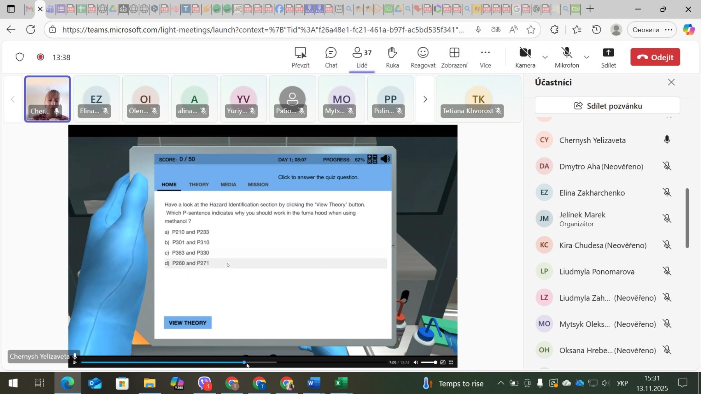
Task: Switch to the MISSION tab
Action: (x=258, y=185)
